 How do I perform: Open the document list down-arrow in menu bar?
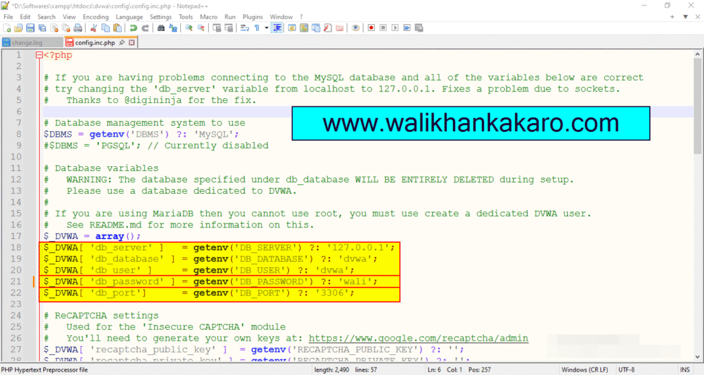[x=685, y=16]
